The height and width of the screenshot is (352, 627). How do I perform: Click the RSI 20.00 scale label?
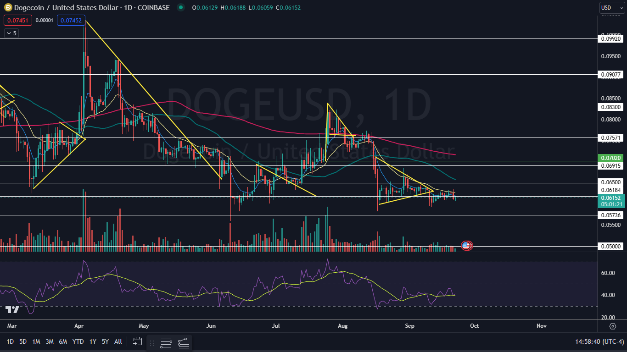pyautogui.click(x=608, y=318)
